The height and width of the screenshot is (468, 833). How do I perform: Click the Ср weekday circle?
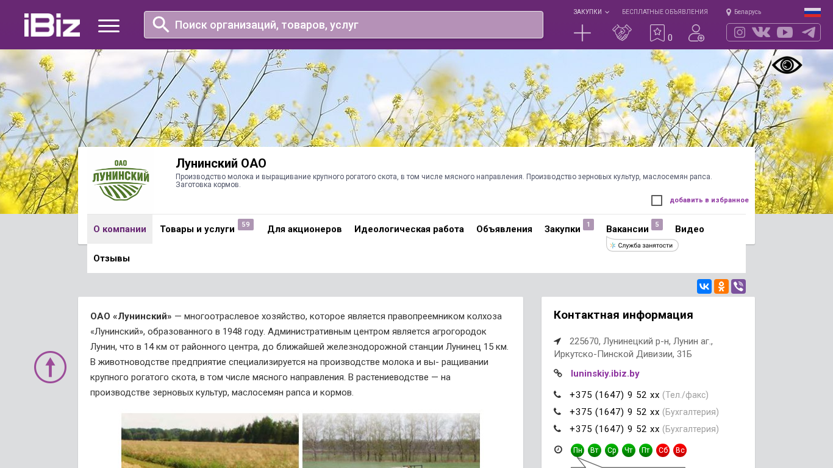point(612,450)
